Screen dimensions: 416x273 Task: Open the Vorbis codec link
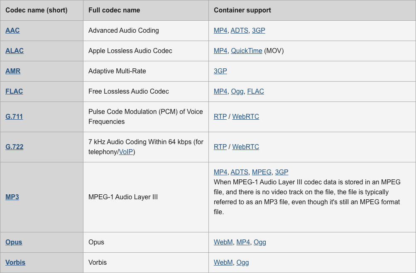[x=15, y=262]
